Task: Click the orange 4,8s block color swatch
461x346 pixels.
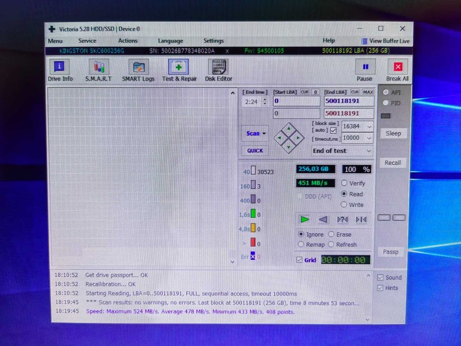Action: (x=253, y=228)
